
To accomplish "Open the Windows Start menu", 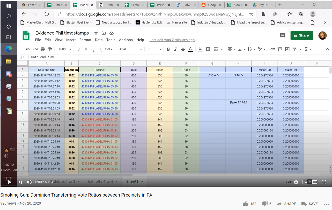I will [x=9, y=6].
